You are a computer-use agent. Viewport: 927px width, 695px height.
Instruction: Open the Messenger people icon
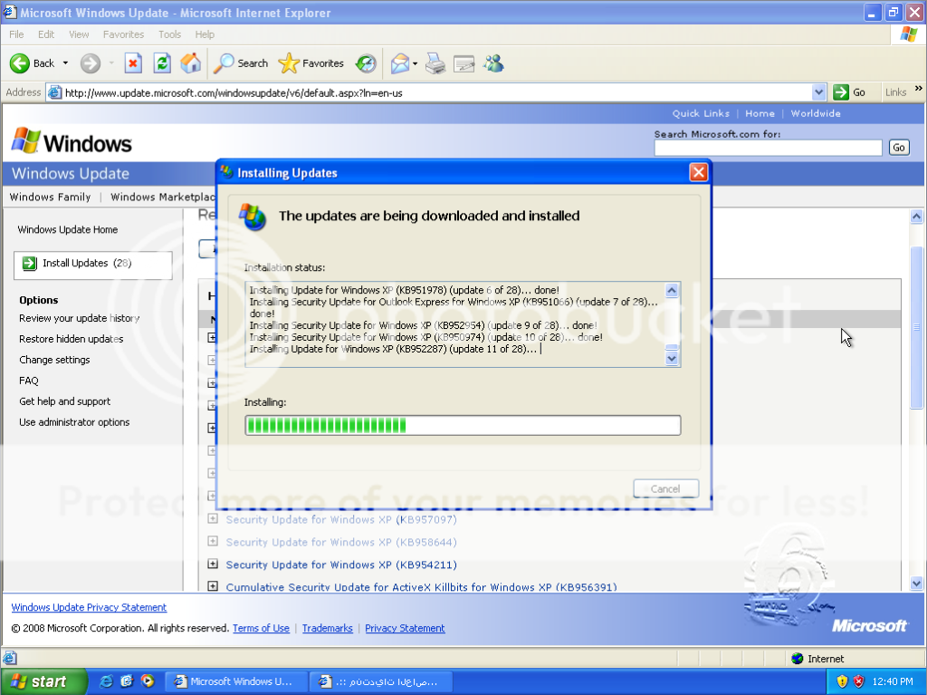pos(493,63)
